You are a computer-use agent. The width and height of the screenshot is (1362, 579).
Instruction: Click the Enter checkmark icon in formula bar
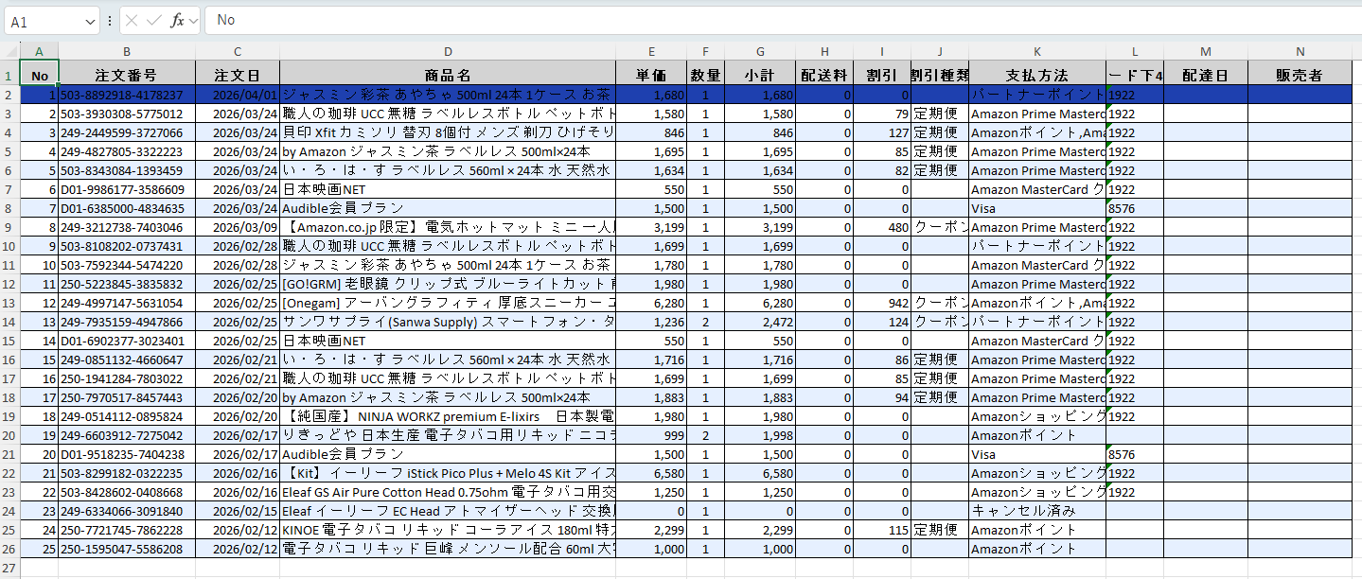(153, 20)
